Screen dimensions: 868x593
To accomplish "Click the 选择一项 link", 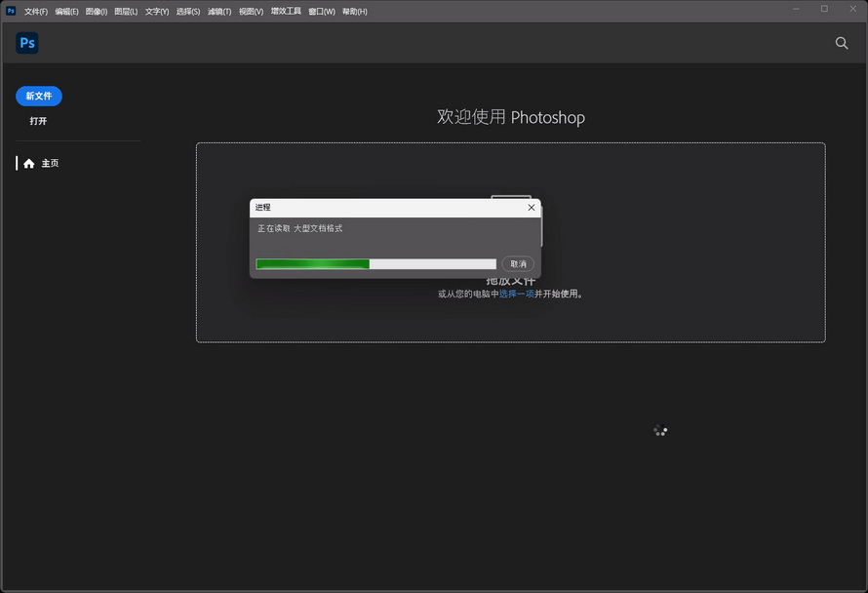I will click(x=517, y=294).
